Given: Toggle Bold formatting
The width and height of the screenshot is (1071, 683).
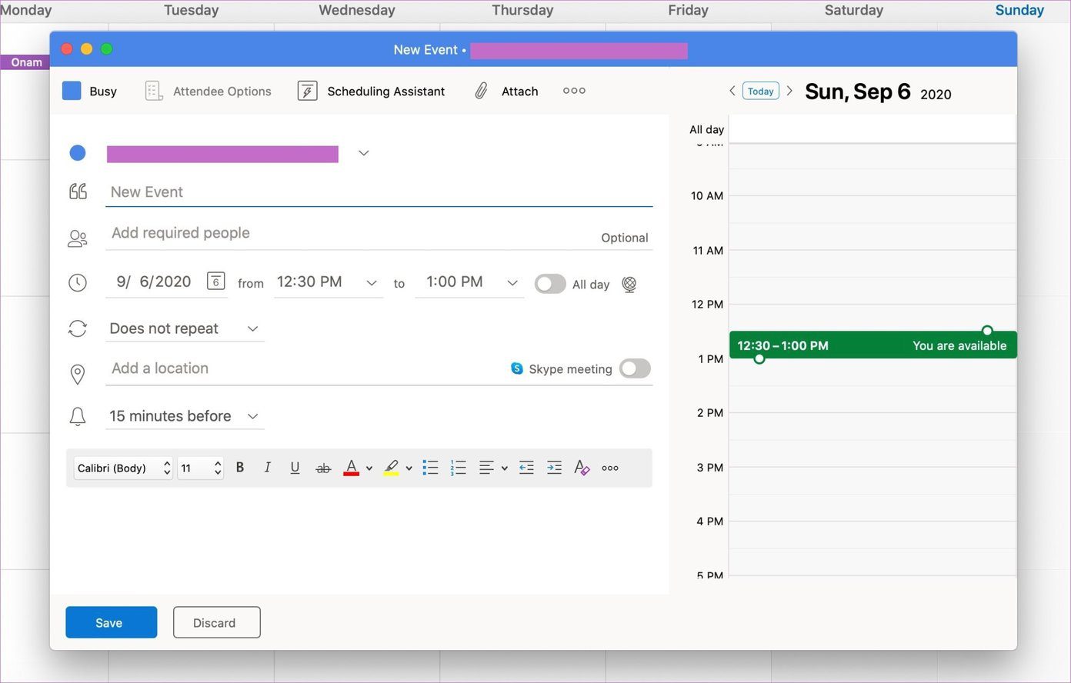Looking at the screenshot, I should (240, 468).
